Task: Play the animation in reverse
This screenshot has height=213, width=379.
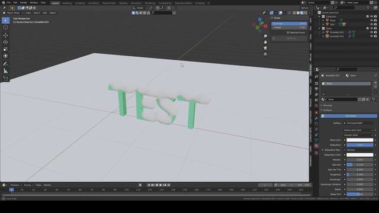Action: tap(156, 185)
